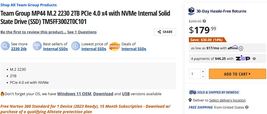This screenshot has height=114, width=267.
Task: Open the 2230 2tb link
Action: [19, 49]
